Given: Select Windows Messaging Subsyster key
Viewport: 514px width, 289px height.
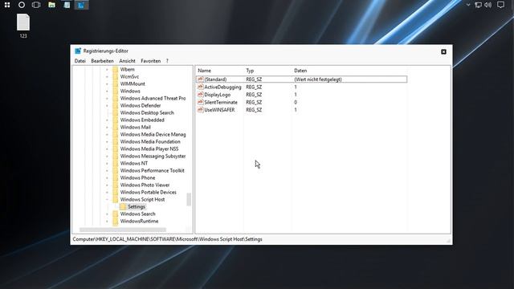Looking at the screenshot, I should [x=153, y=156].
